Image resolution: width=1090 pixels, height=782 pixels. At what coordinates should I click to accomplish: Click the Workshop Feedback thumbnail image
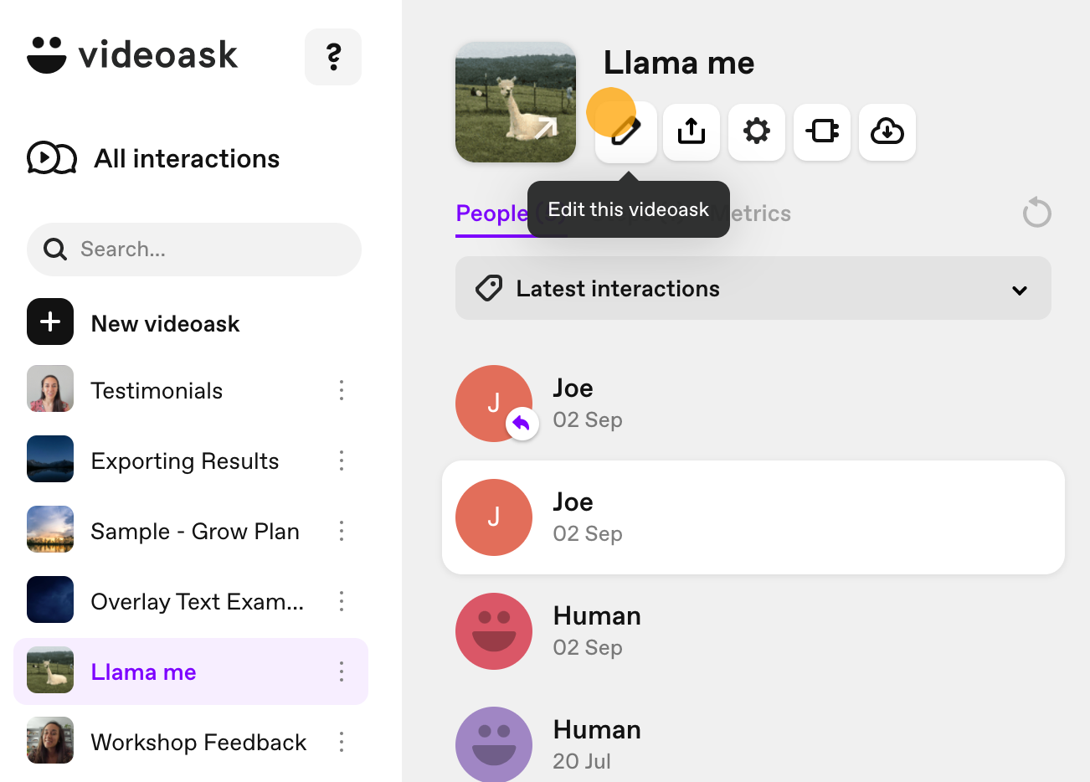pyautogui.click(x=50, y=740)
